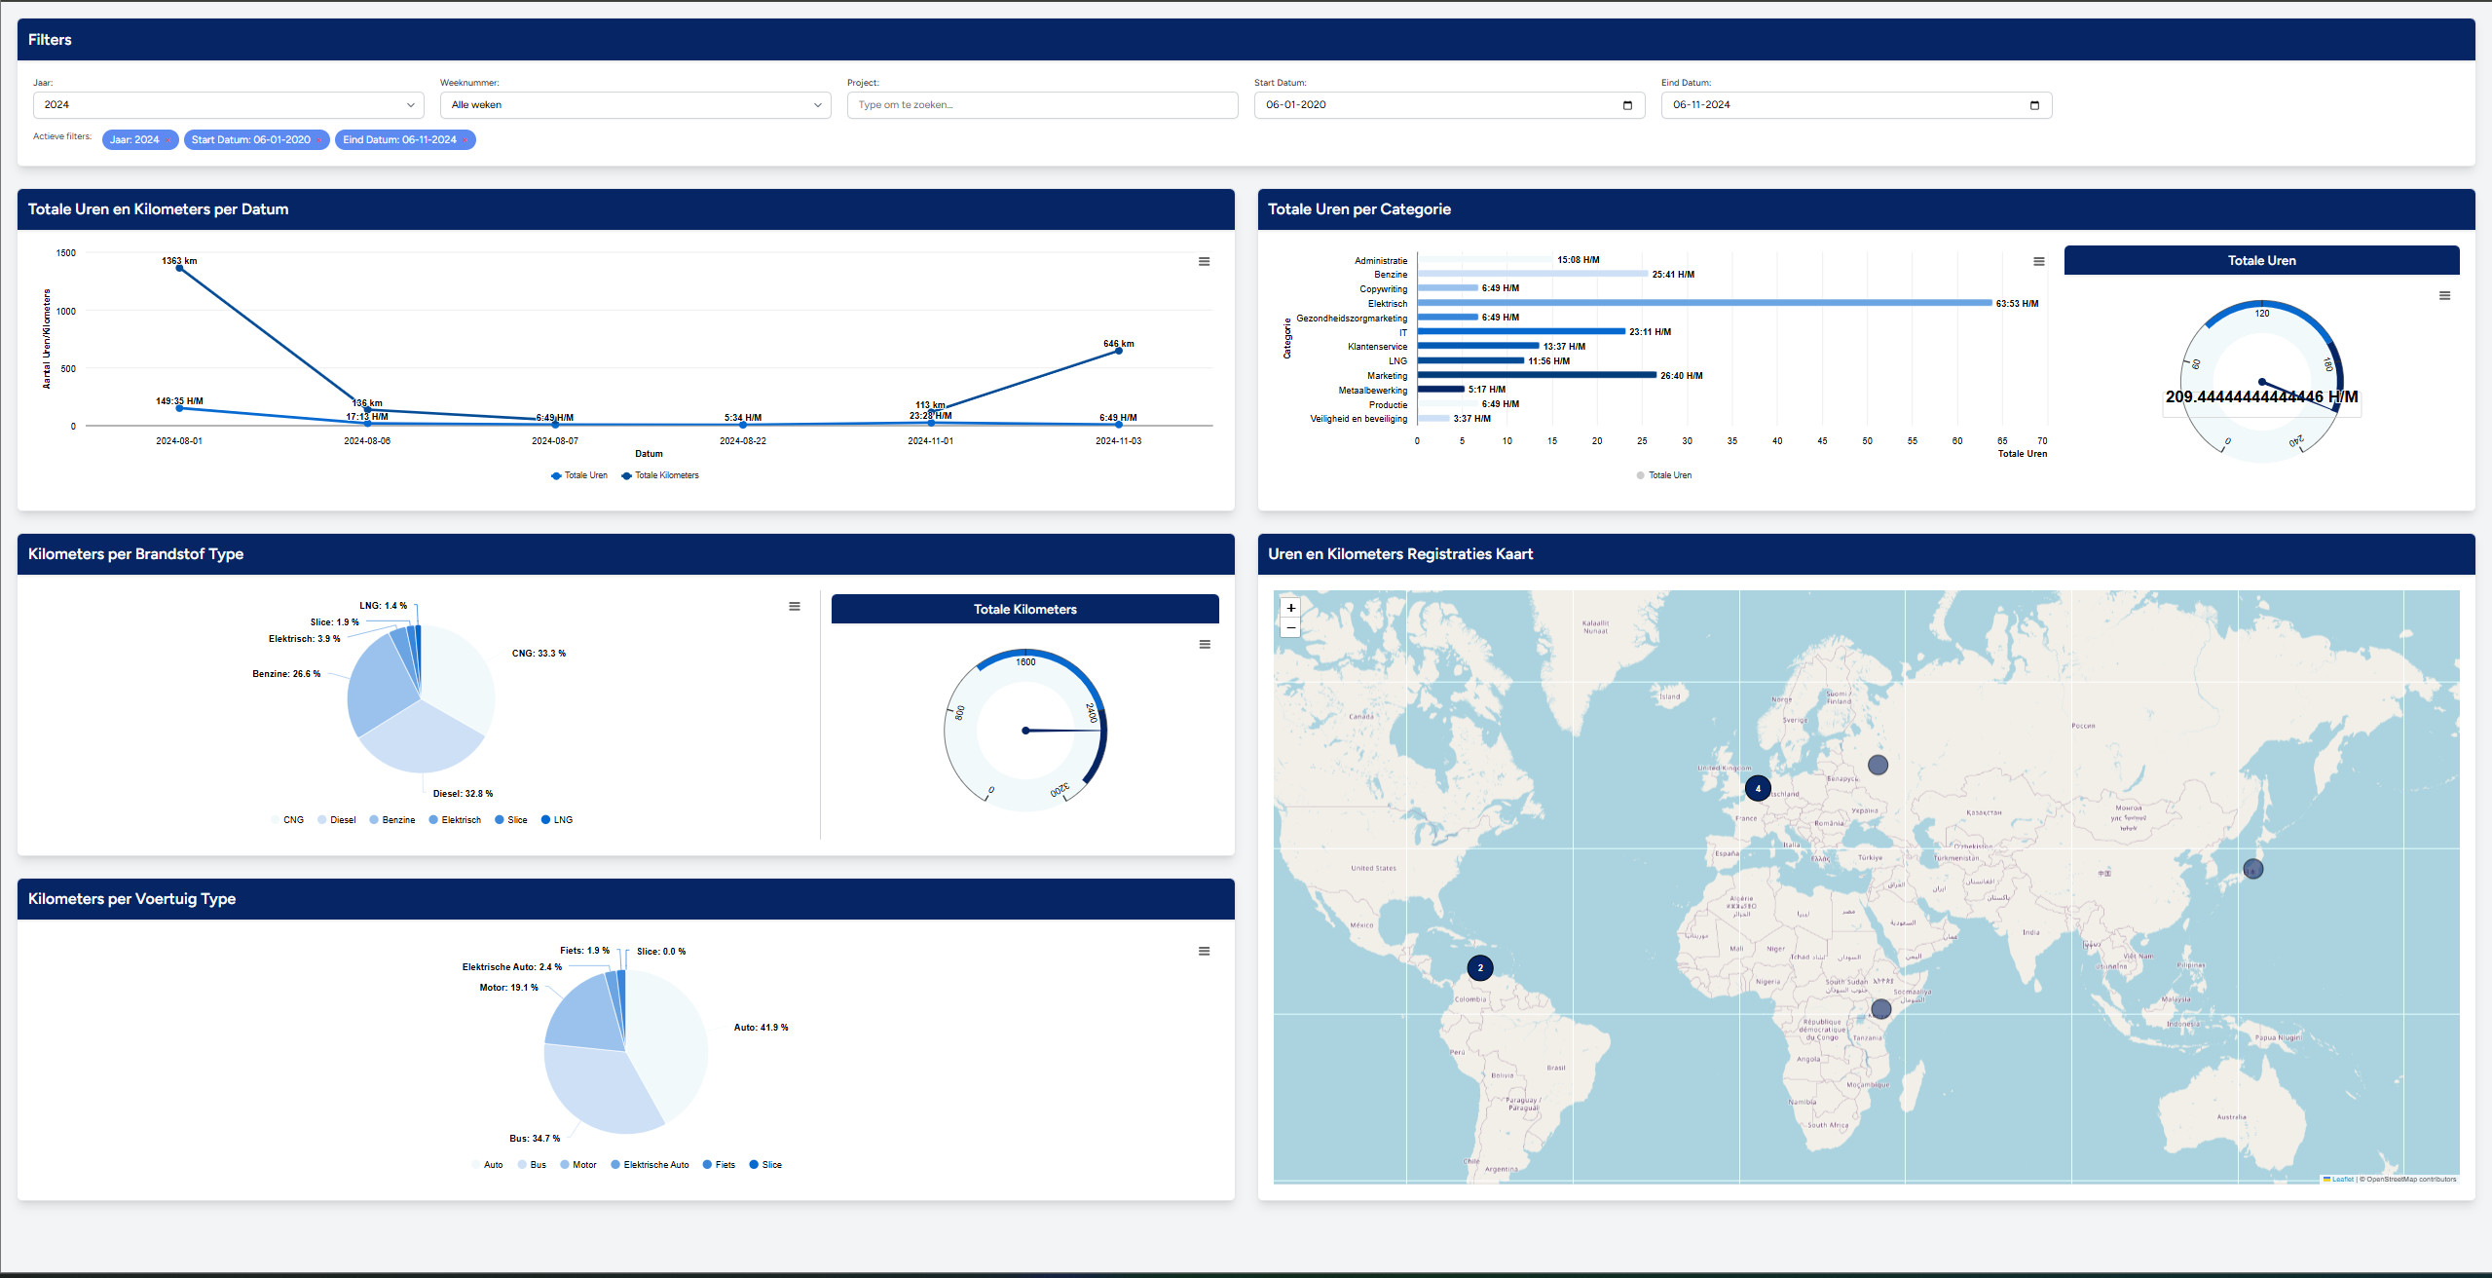Toggle Benzine in the fuel pie legend
Screen dimensions: 2492x1278
pos(392,820)
